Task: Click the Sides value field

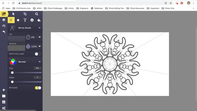Action: (x=37, y=77)
